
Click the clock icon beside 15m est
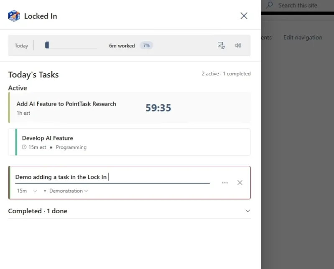point(24,147)
